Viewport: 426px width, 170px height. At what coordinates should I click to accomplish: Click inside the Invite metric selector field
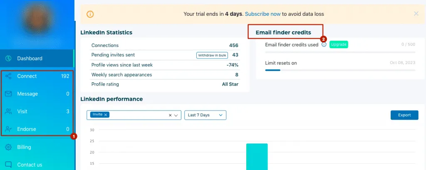click(134, 115)
